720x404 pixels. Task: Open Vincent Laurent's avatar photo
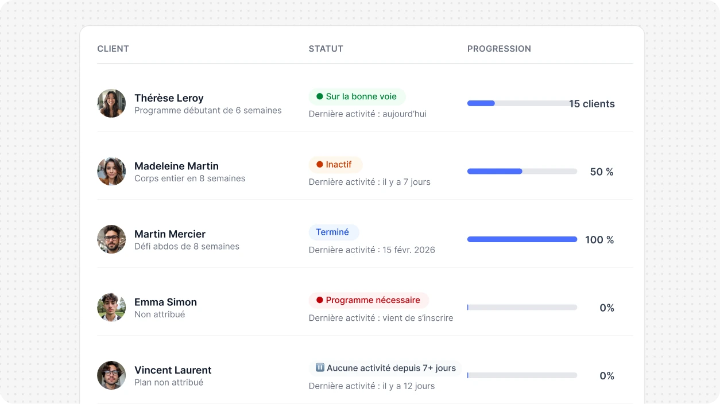(x=111, y=375)
